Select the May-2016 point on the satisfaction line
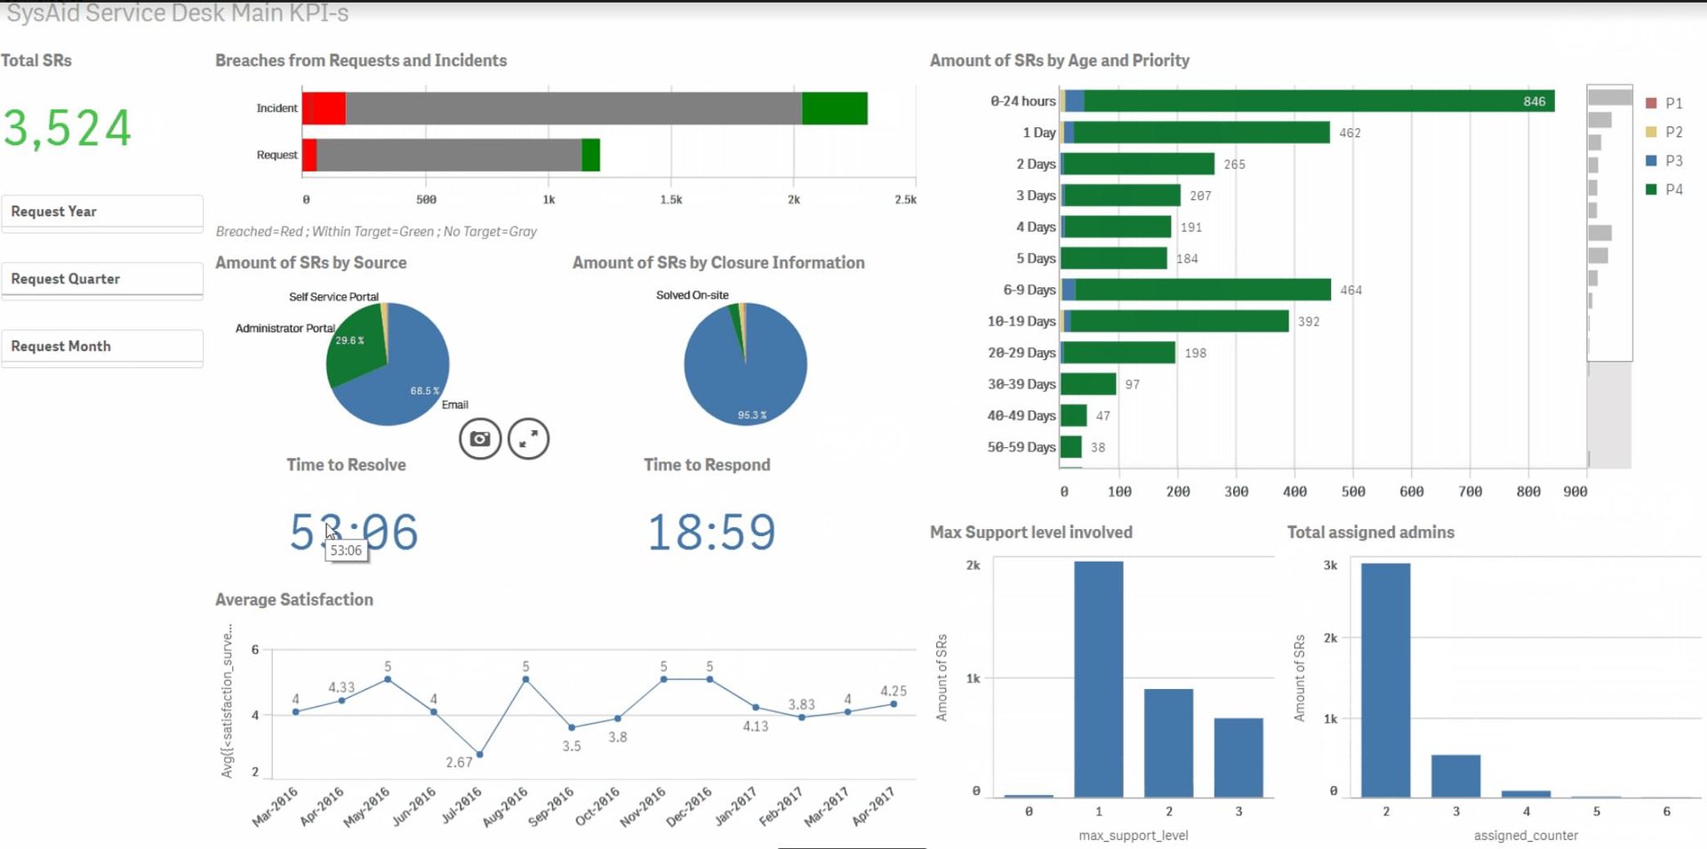Image resolution: width=1707 pixels, height=849 pixels. 387,679
